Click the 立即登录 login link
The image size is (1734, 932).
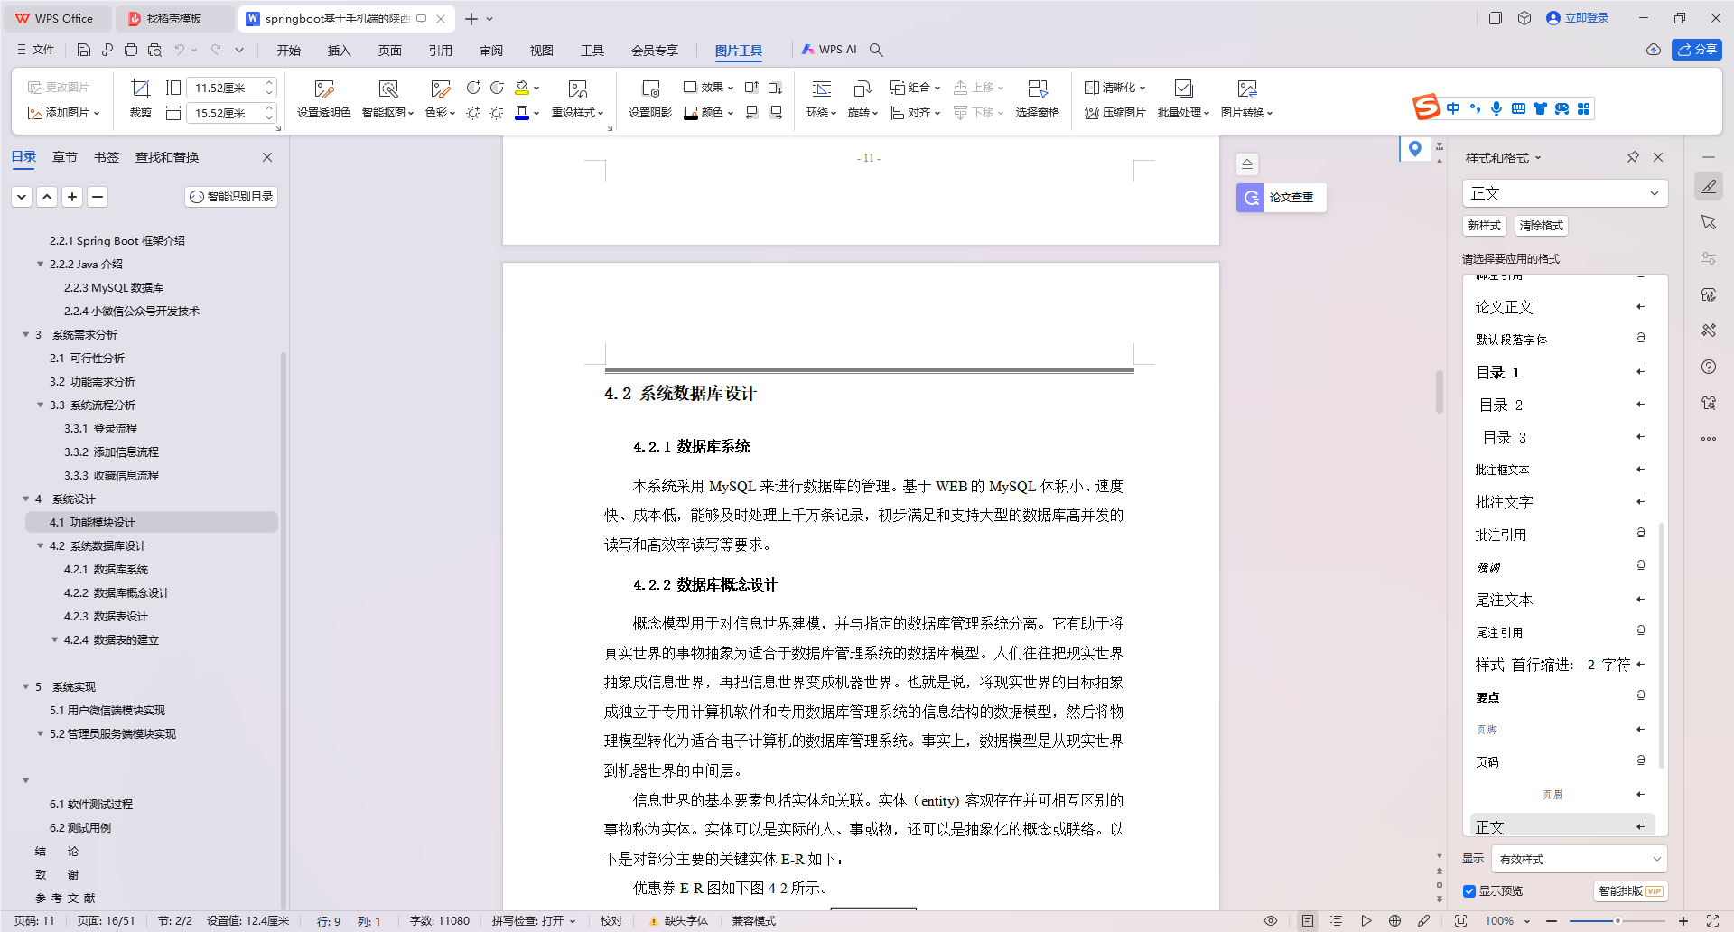[1578, 18]
